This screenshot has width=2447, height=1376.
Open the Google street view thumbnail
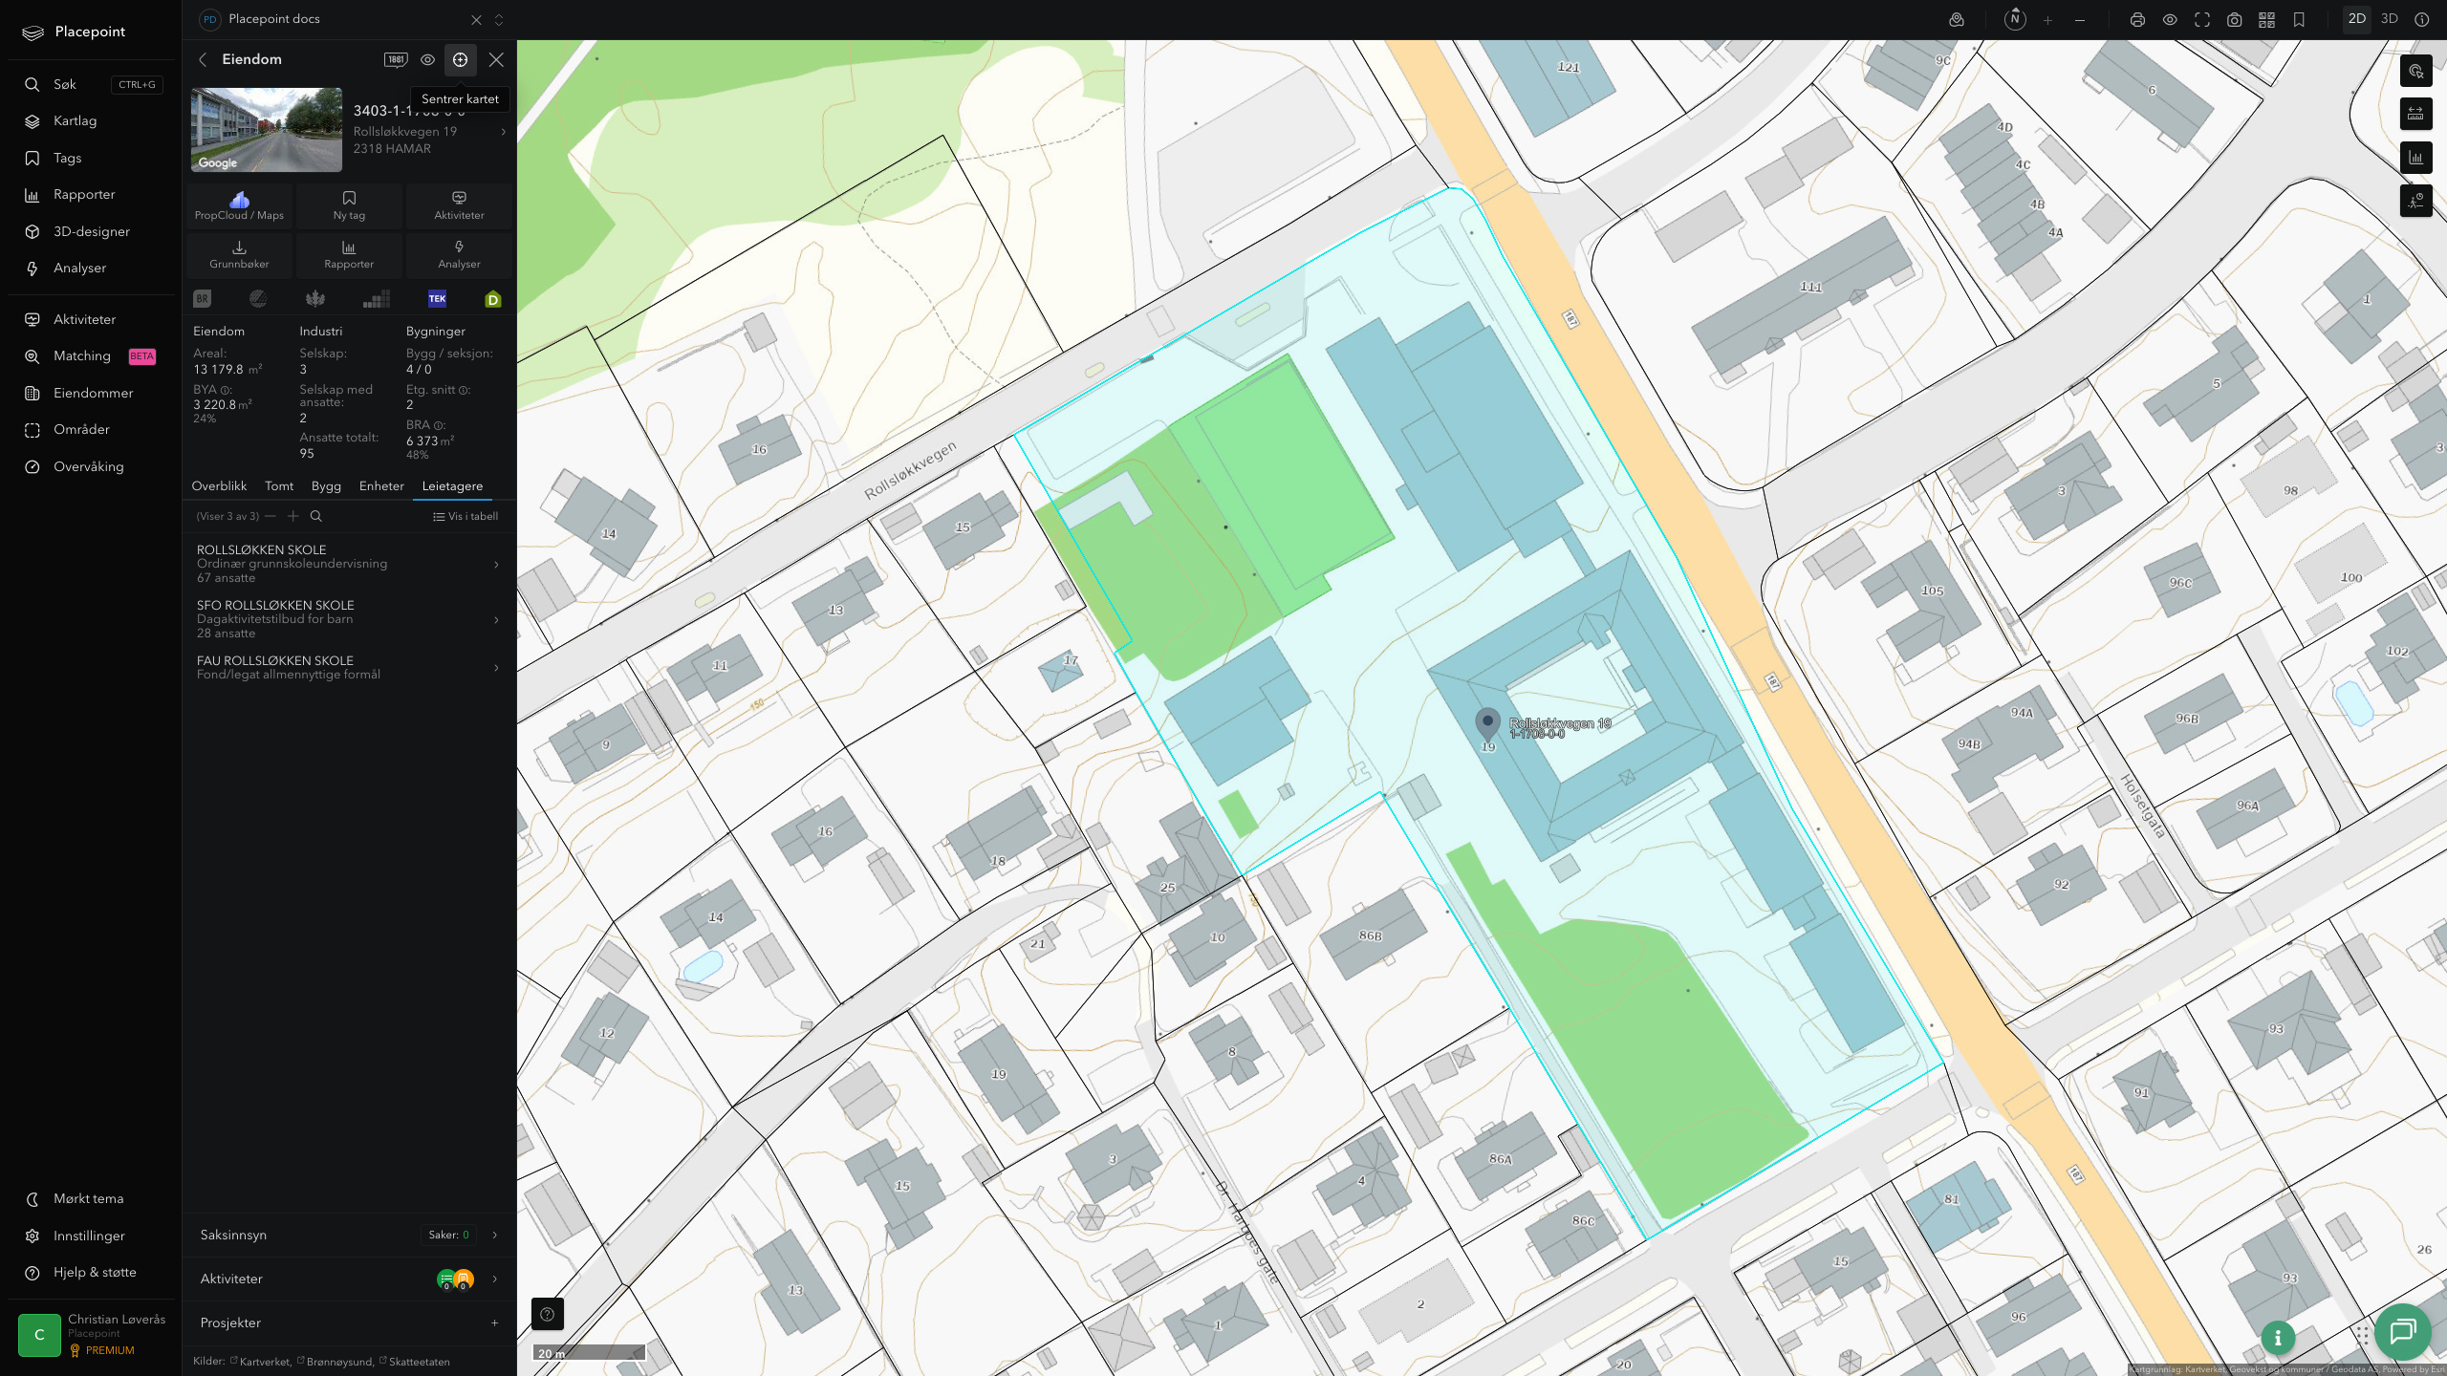[x=267, y=130]
